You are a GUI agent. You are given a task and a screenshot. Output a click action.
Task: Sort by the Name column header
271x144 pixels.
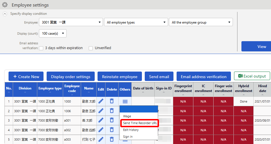point(89,89)
